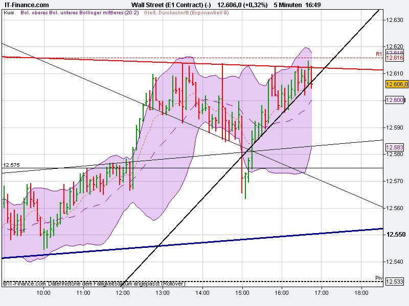This screenshot has height=306, width=409.
Task: Click the 12.575 level label on the chart
Action: point(12,165)
